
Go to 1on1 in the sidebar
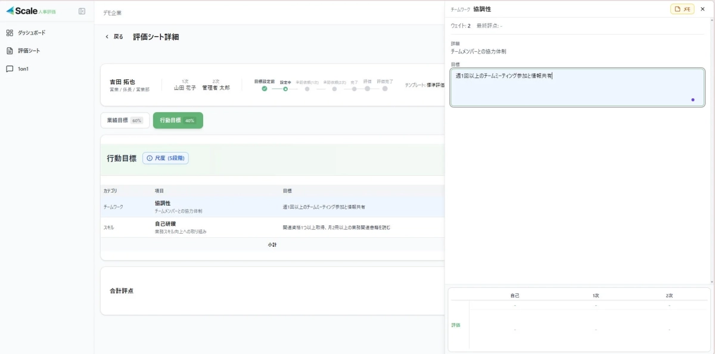23,69
